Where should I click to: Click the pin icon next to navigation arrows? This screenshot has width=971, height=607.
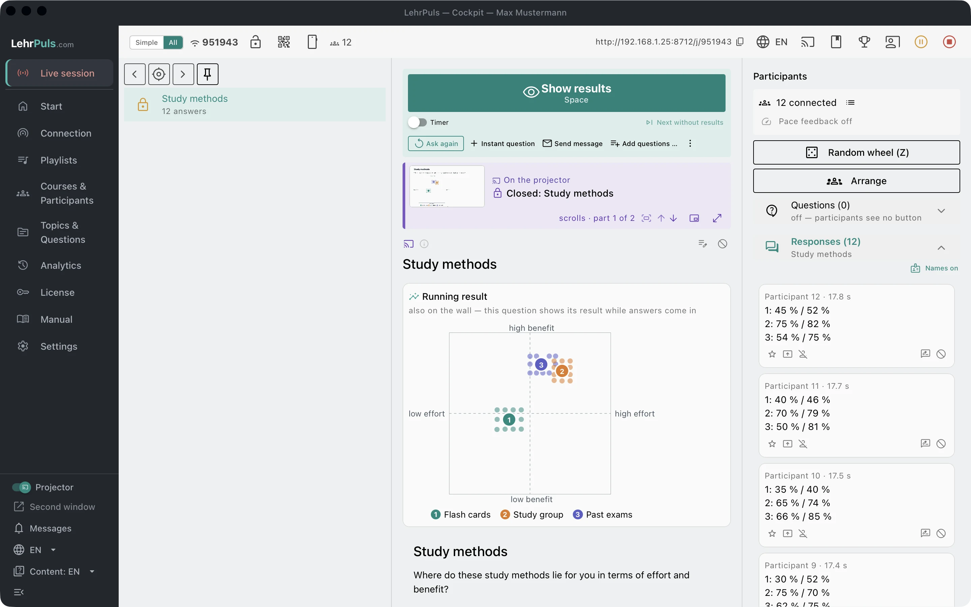pos(207,74)
